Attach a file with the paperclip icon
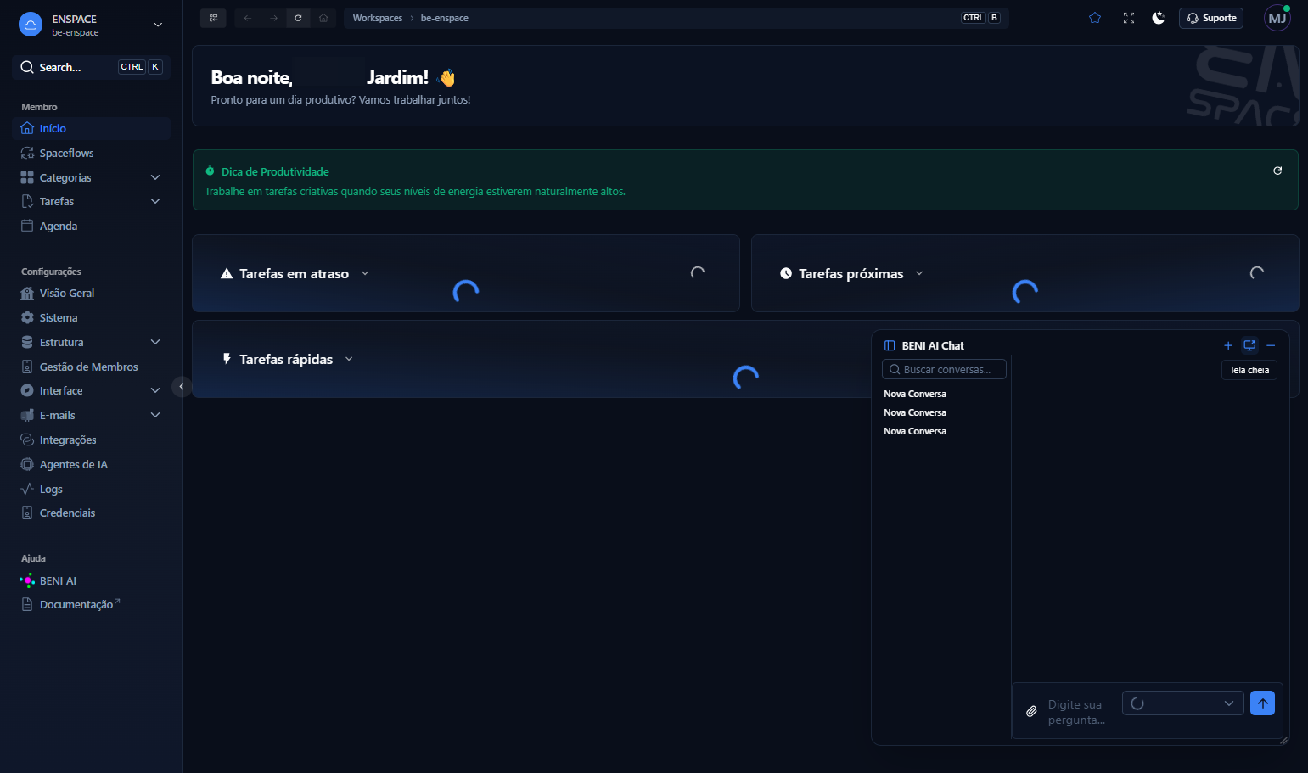Image resolution: width=1308 pixels, height=773 pixels. [1031, 711]
